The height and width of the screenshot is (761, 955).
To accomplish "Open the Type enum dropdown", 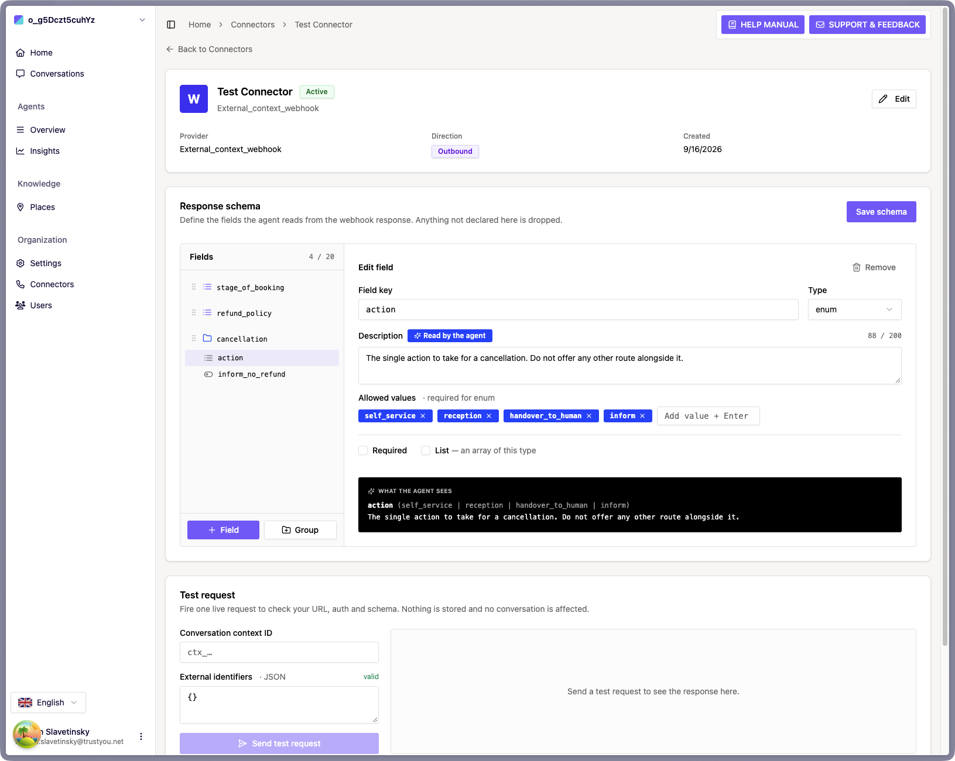I will pos(854,309).
